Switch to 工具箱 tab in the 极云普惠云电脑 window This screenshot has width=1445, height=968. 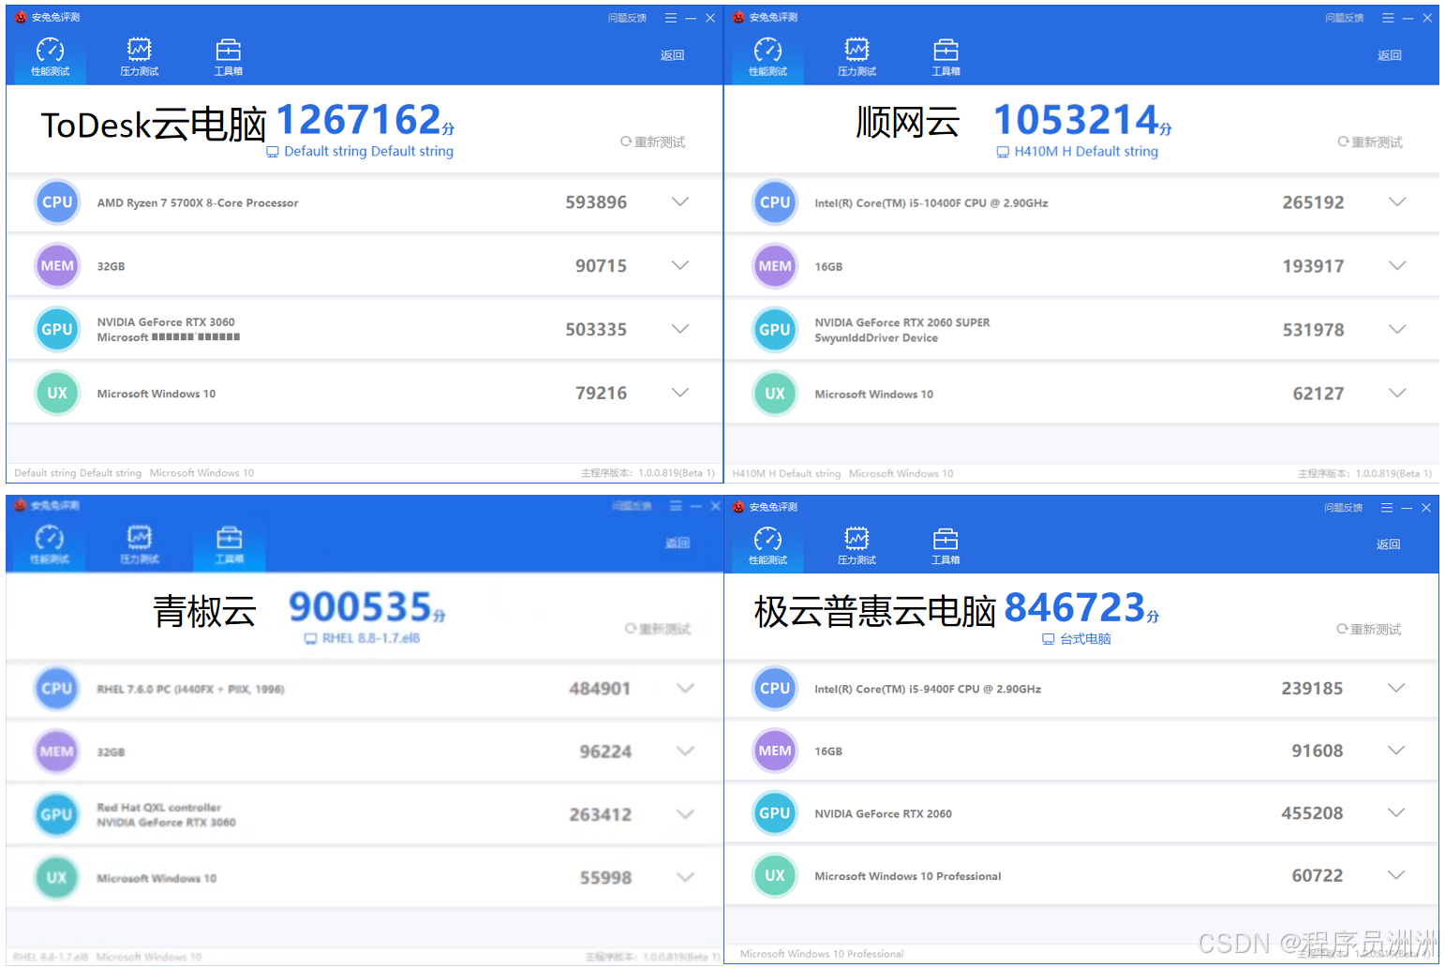pos(946,545)
